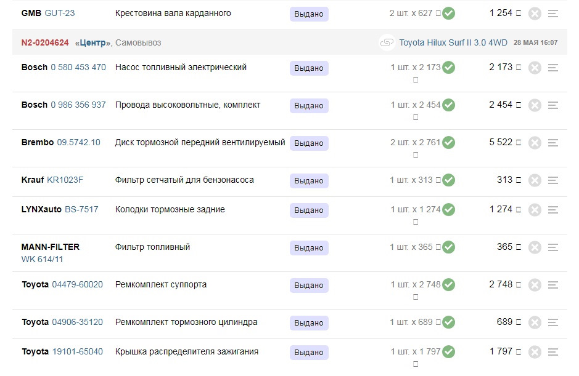Image resolution: width=579 pixels, height=376 pixels.
Task: Open the Toyota Hilux Surf II 3.0 4WD link
Action: coord(453,43)
